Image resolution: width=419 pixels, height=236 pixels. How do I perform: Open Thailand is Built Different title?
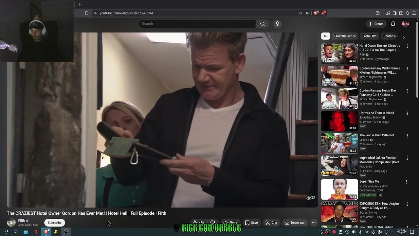click(377, 135)
